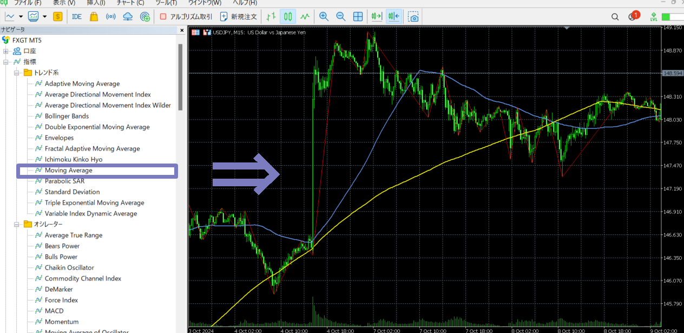684x333 pixels.
Task: Select Moving Average in the navigator tree
Action: pos(68,171)
